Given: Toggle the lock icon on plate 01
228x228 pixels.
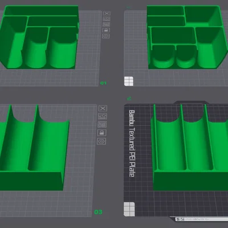Looking at the screenshot, I should 106,30.
